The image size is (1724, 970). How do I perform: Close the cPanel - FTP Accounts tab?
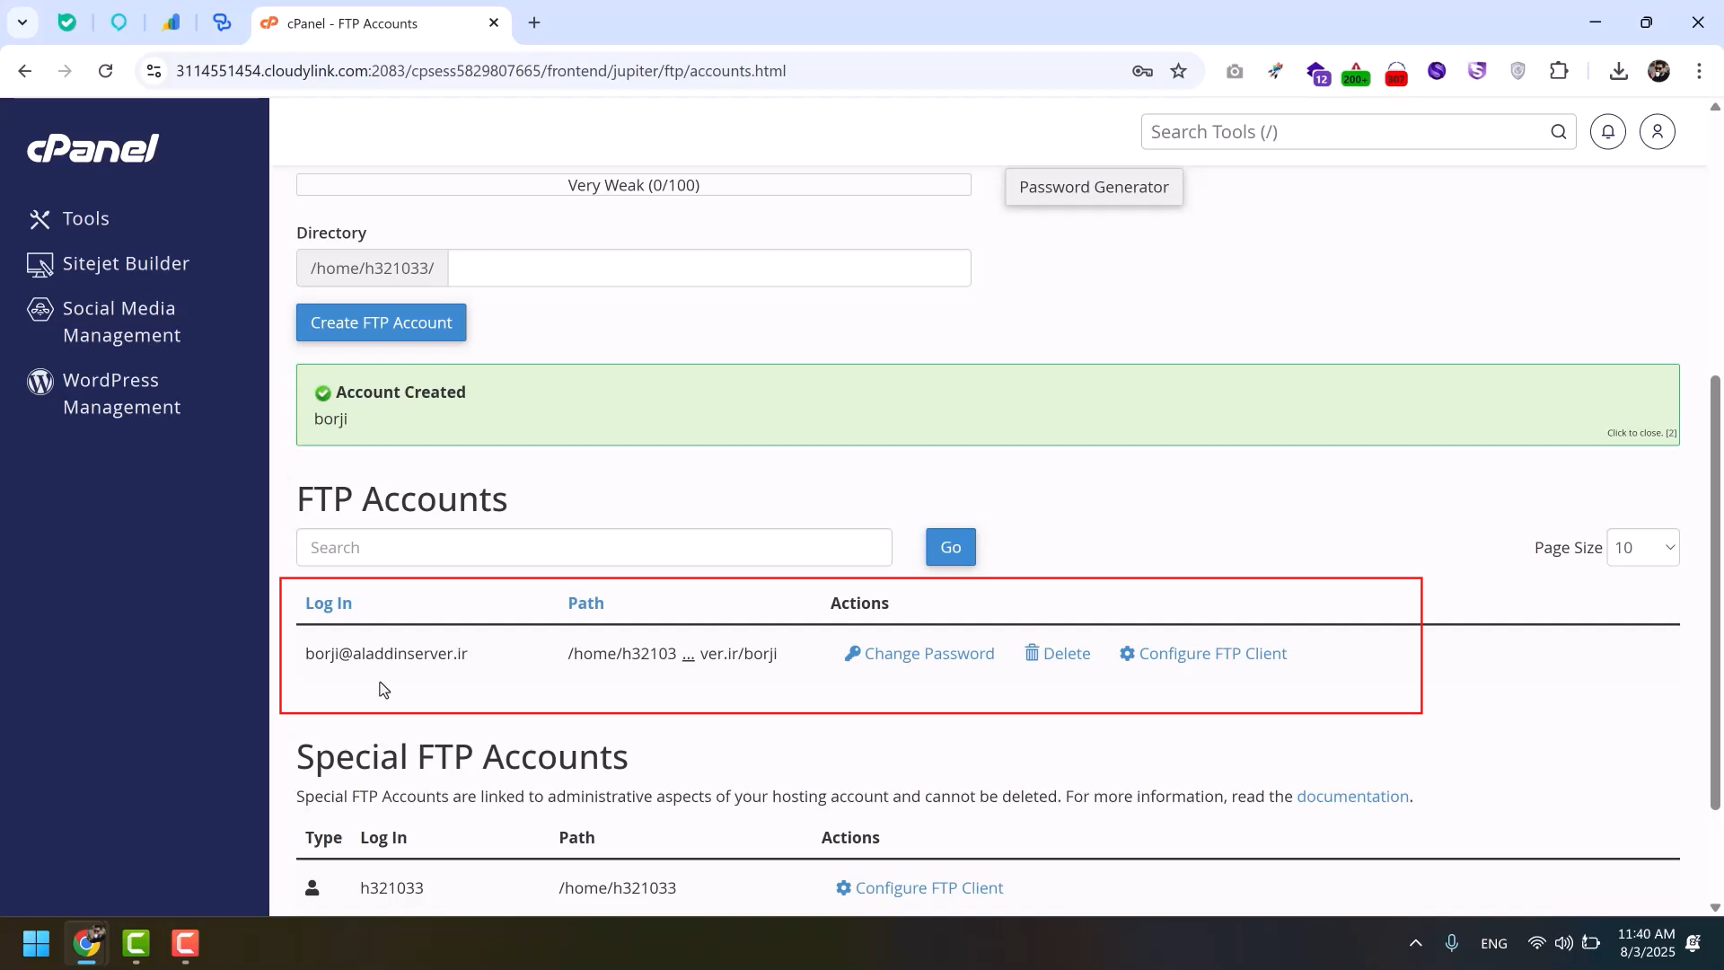(x=494, y=22)
